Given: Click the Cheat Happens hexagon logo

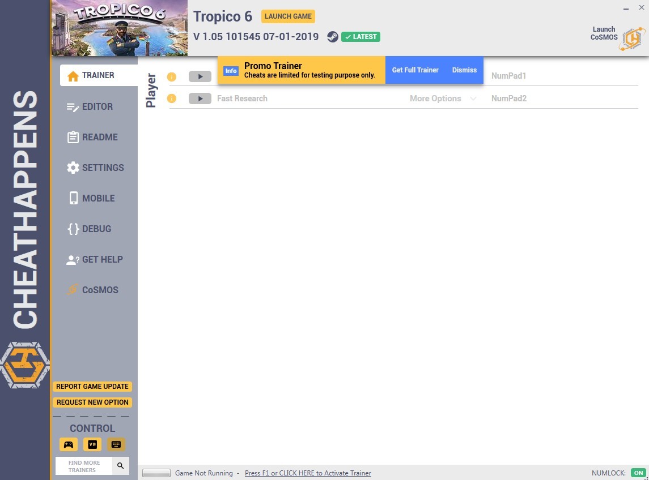Looking at the screenshot, I should tap(25, 365).
